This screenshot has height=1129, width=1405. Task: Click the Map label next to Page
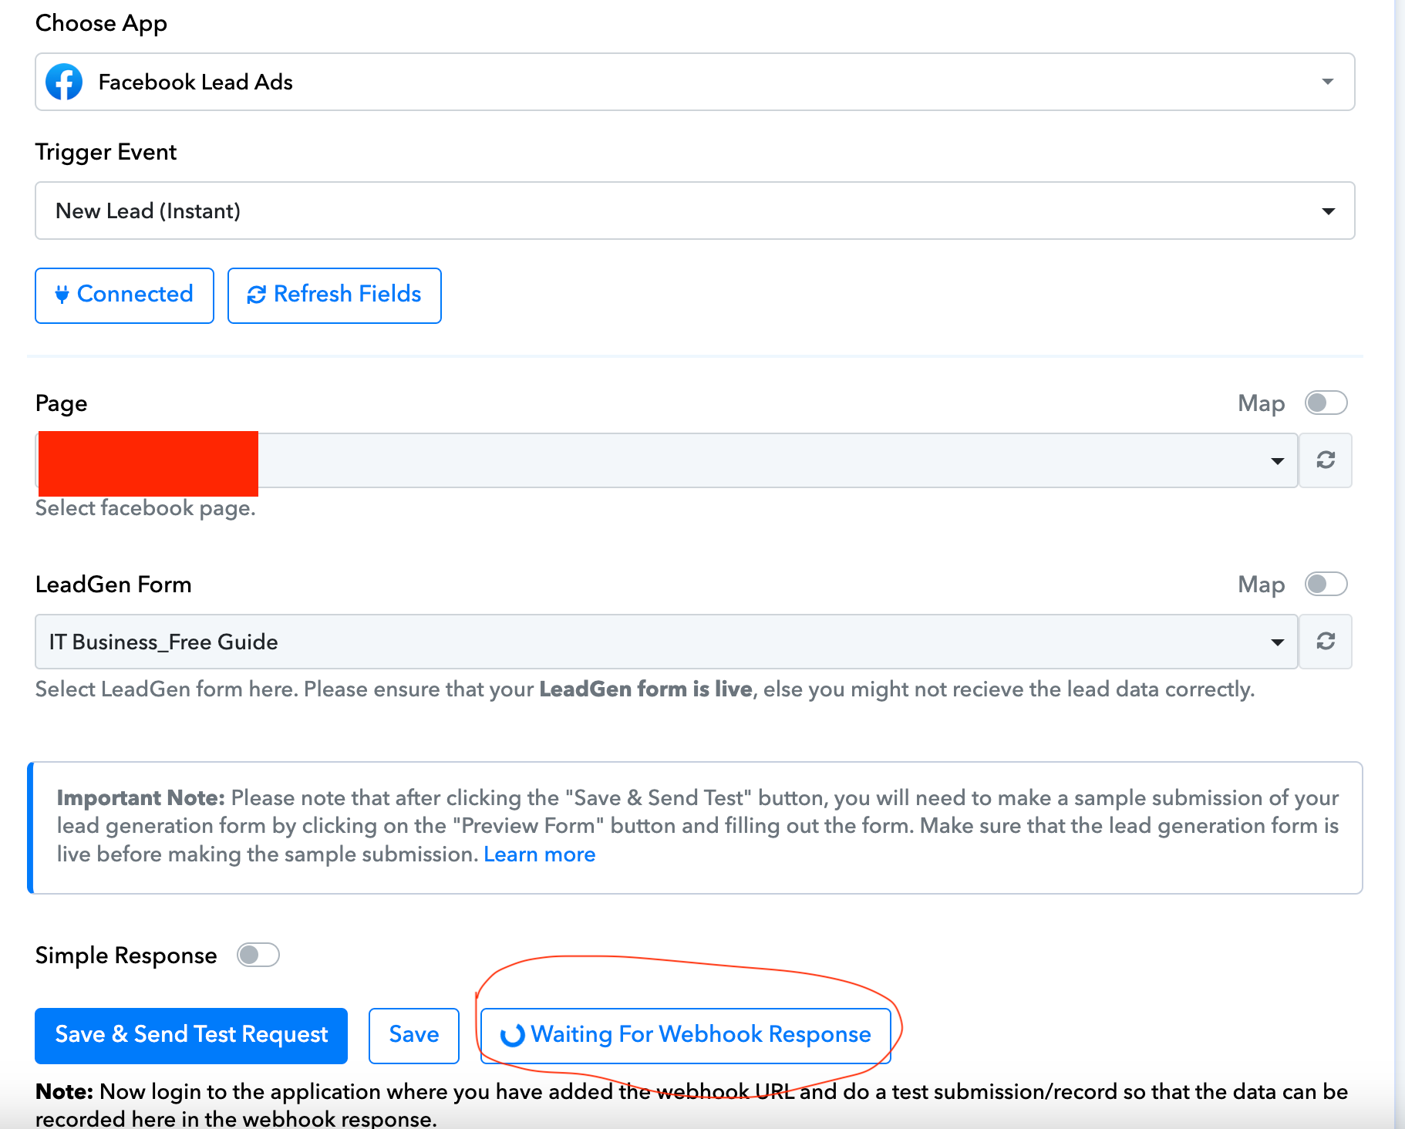click(x=1262, y=403)
